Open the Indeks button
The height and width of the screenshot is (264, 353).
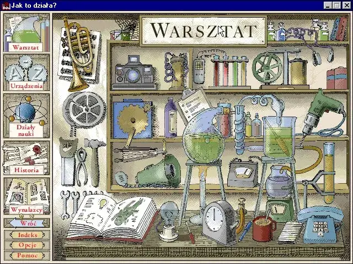[27, 235]
